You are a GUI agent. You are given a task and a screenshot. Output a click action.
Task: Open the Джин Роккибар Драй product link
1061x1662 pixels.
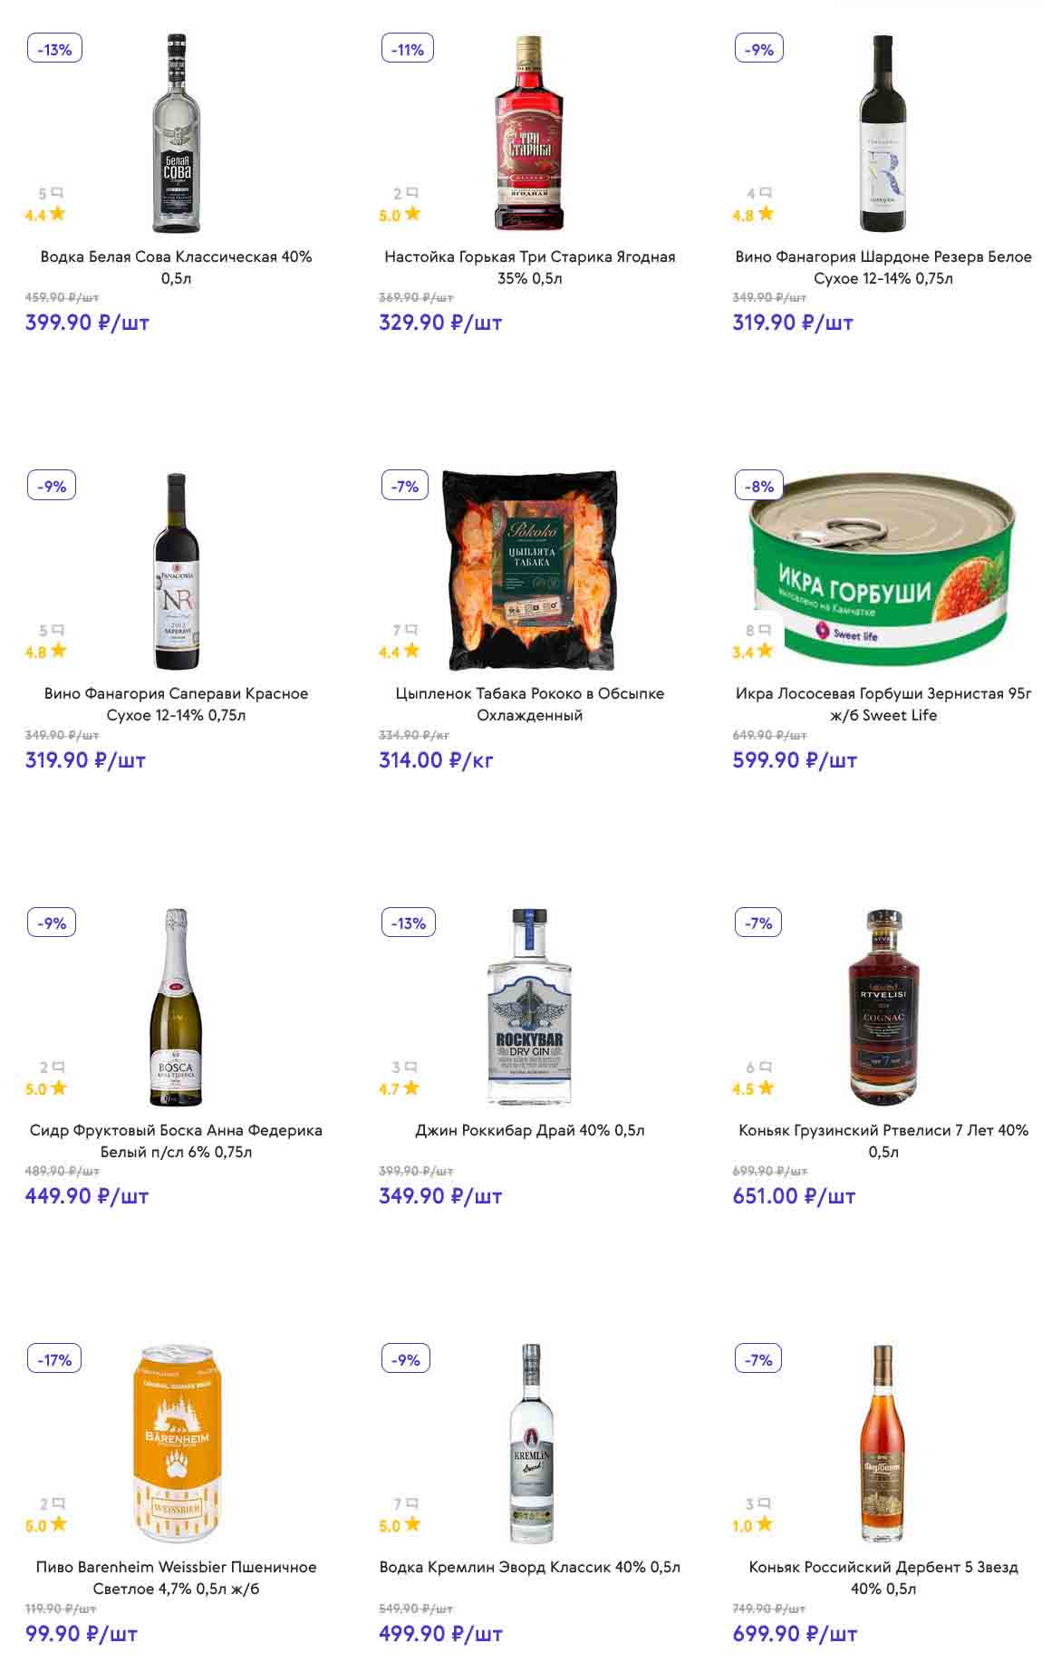(530, 1130)
